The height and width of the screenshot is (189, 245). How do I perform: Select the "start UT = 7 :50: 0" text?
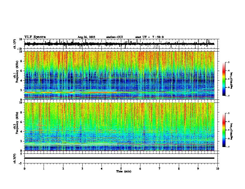click(x=149, y=37)
